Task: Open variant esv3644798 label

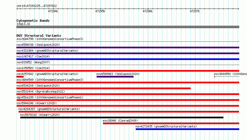Action: tap(50, 39)
